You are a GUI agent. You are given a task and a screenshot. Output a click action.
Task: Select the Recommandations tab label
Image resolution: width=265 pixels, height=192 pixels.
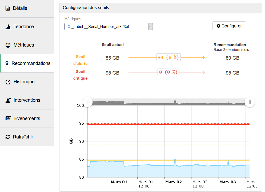[x=31, y=63]
